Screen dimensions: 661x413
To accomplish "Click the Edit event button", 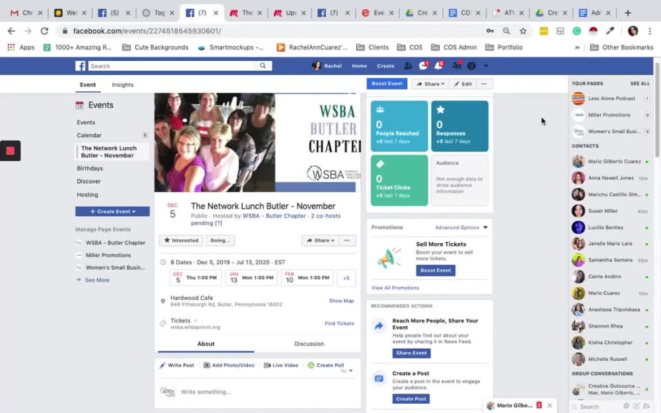I will coord(463,84).
